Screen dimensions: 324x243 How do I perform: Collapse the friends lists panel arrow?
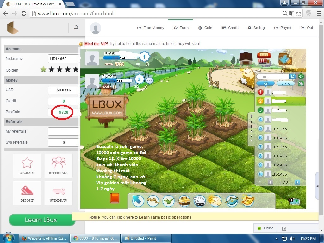[252, 116]
